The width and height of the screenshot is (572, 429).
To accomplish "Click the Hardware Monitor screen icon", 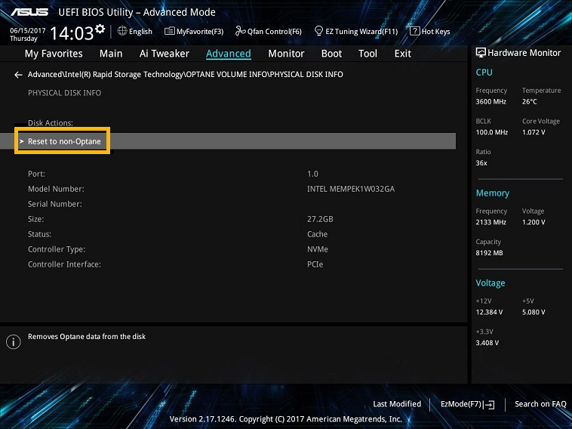I will (481, 53).
